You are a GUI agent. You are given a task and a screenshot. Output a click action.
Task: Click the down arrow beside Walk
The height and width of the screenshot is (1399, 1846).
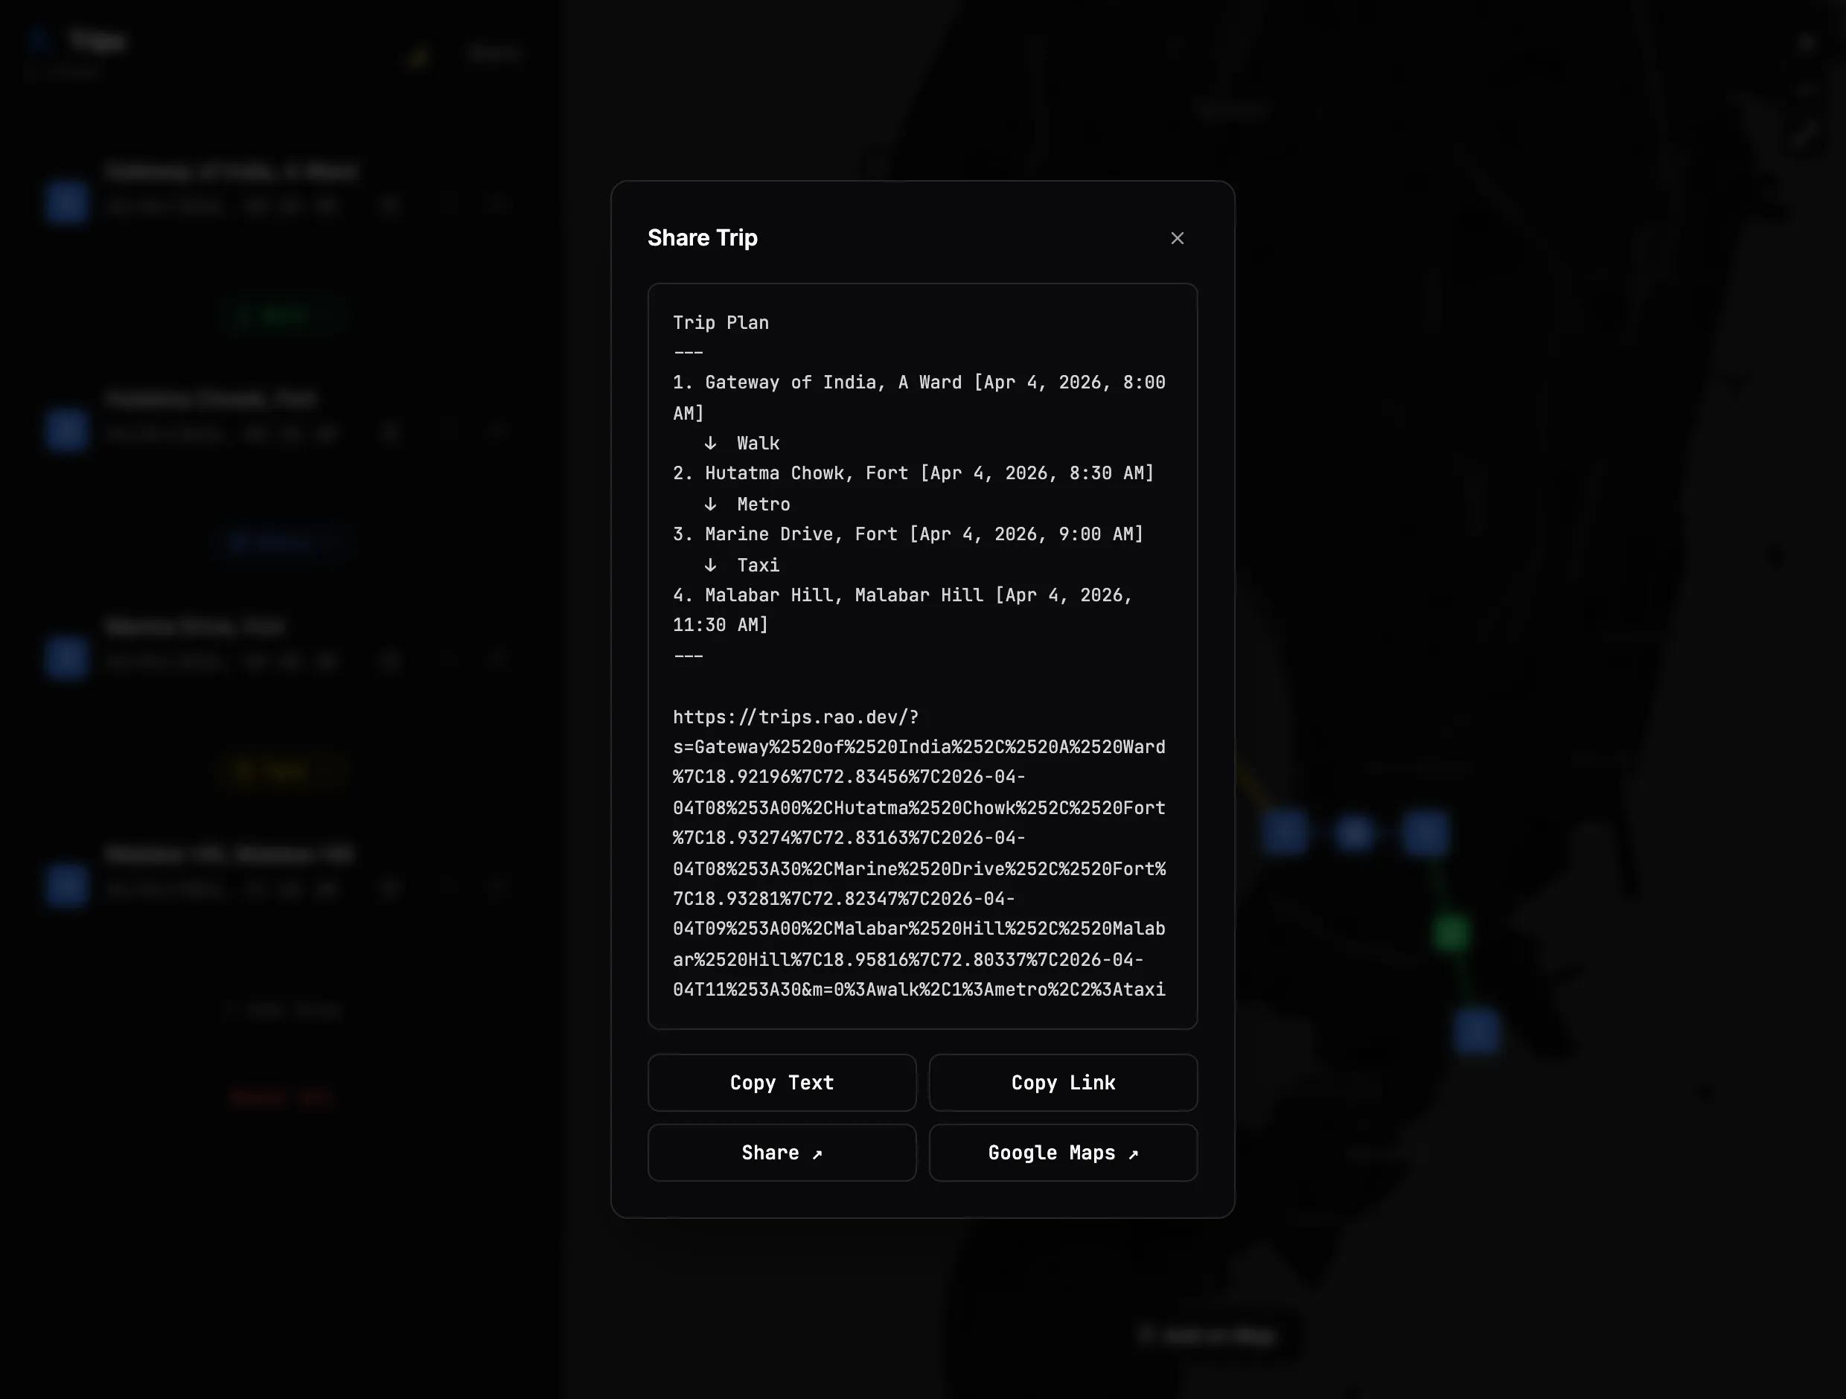pyautogui.click(x=710, y=443)
